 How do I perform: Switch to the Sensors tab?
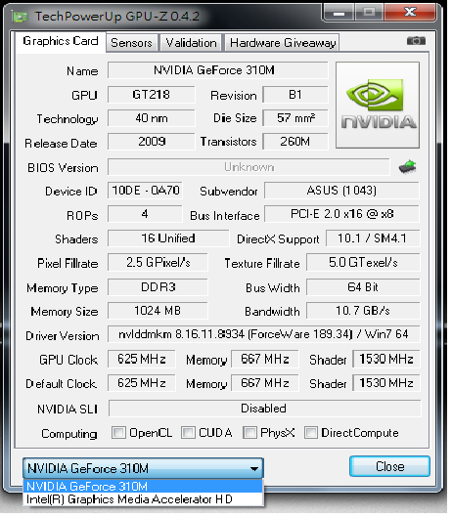(132, 43)
